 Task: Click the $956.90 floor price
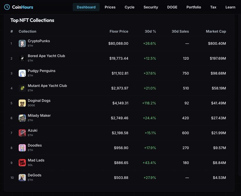(x=121, y=148)
